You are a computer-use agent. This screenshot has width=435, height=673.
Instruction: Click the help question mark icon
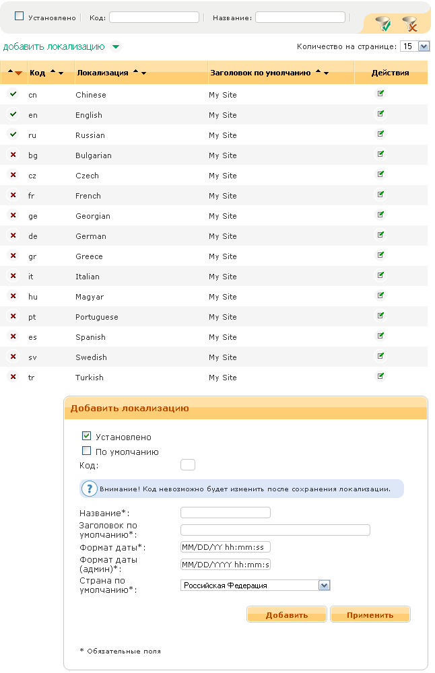click(x=89, y=489)
